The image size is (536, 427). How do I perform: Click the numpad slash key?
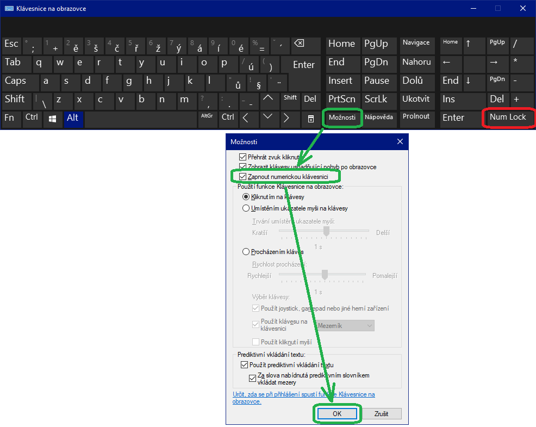tap(522, 46)
